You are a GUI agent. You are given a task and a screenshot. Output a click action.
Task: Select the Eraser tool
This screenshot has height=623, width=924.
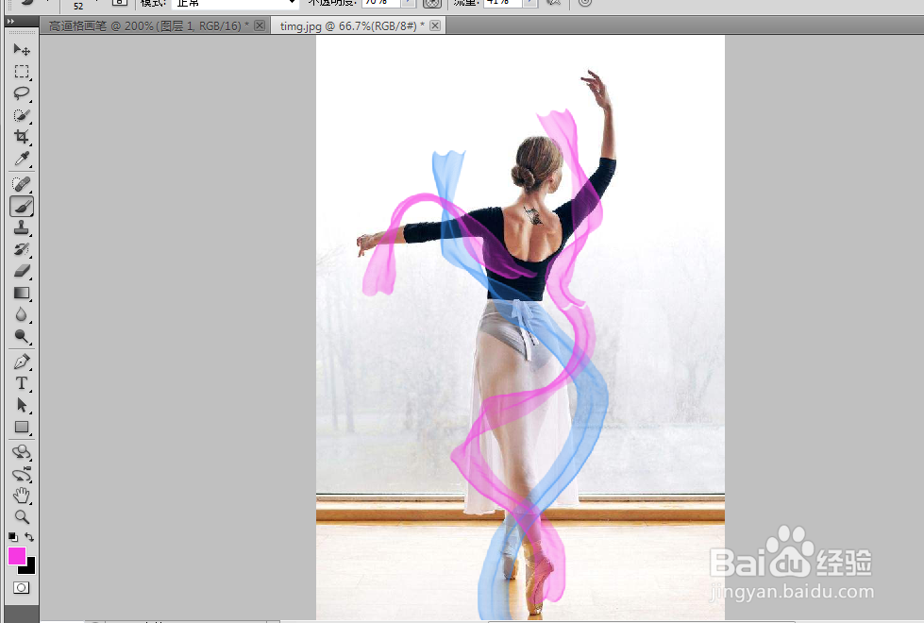point(21,271)
